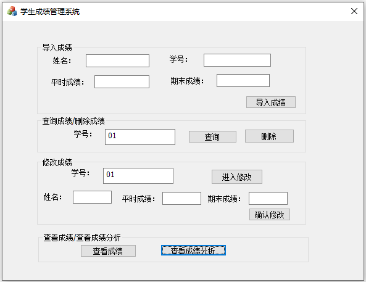Image resolution: width=366 pixels, height=282 pixels.
Task: Click the 删除 button
Action: coord(269,136)
